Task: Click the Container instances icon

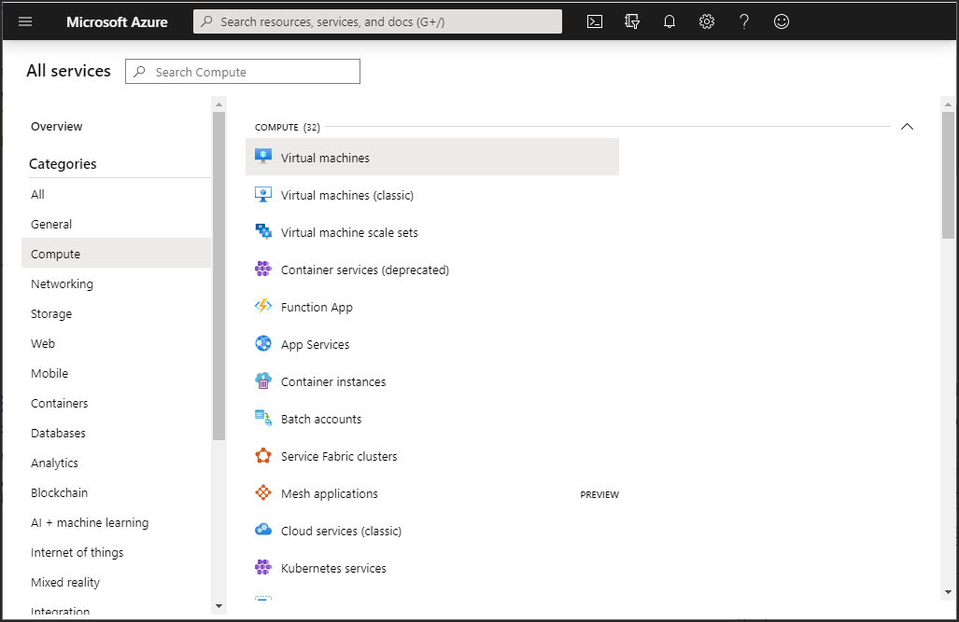Action: 263,380
